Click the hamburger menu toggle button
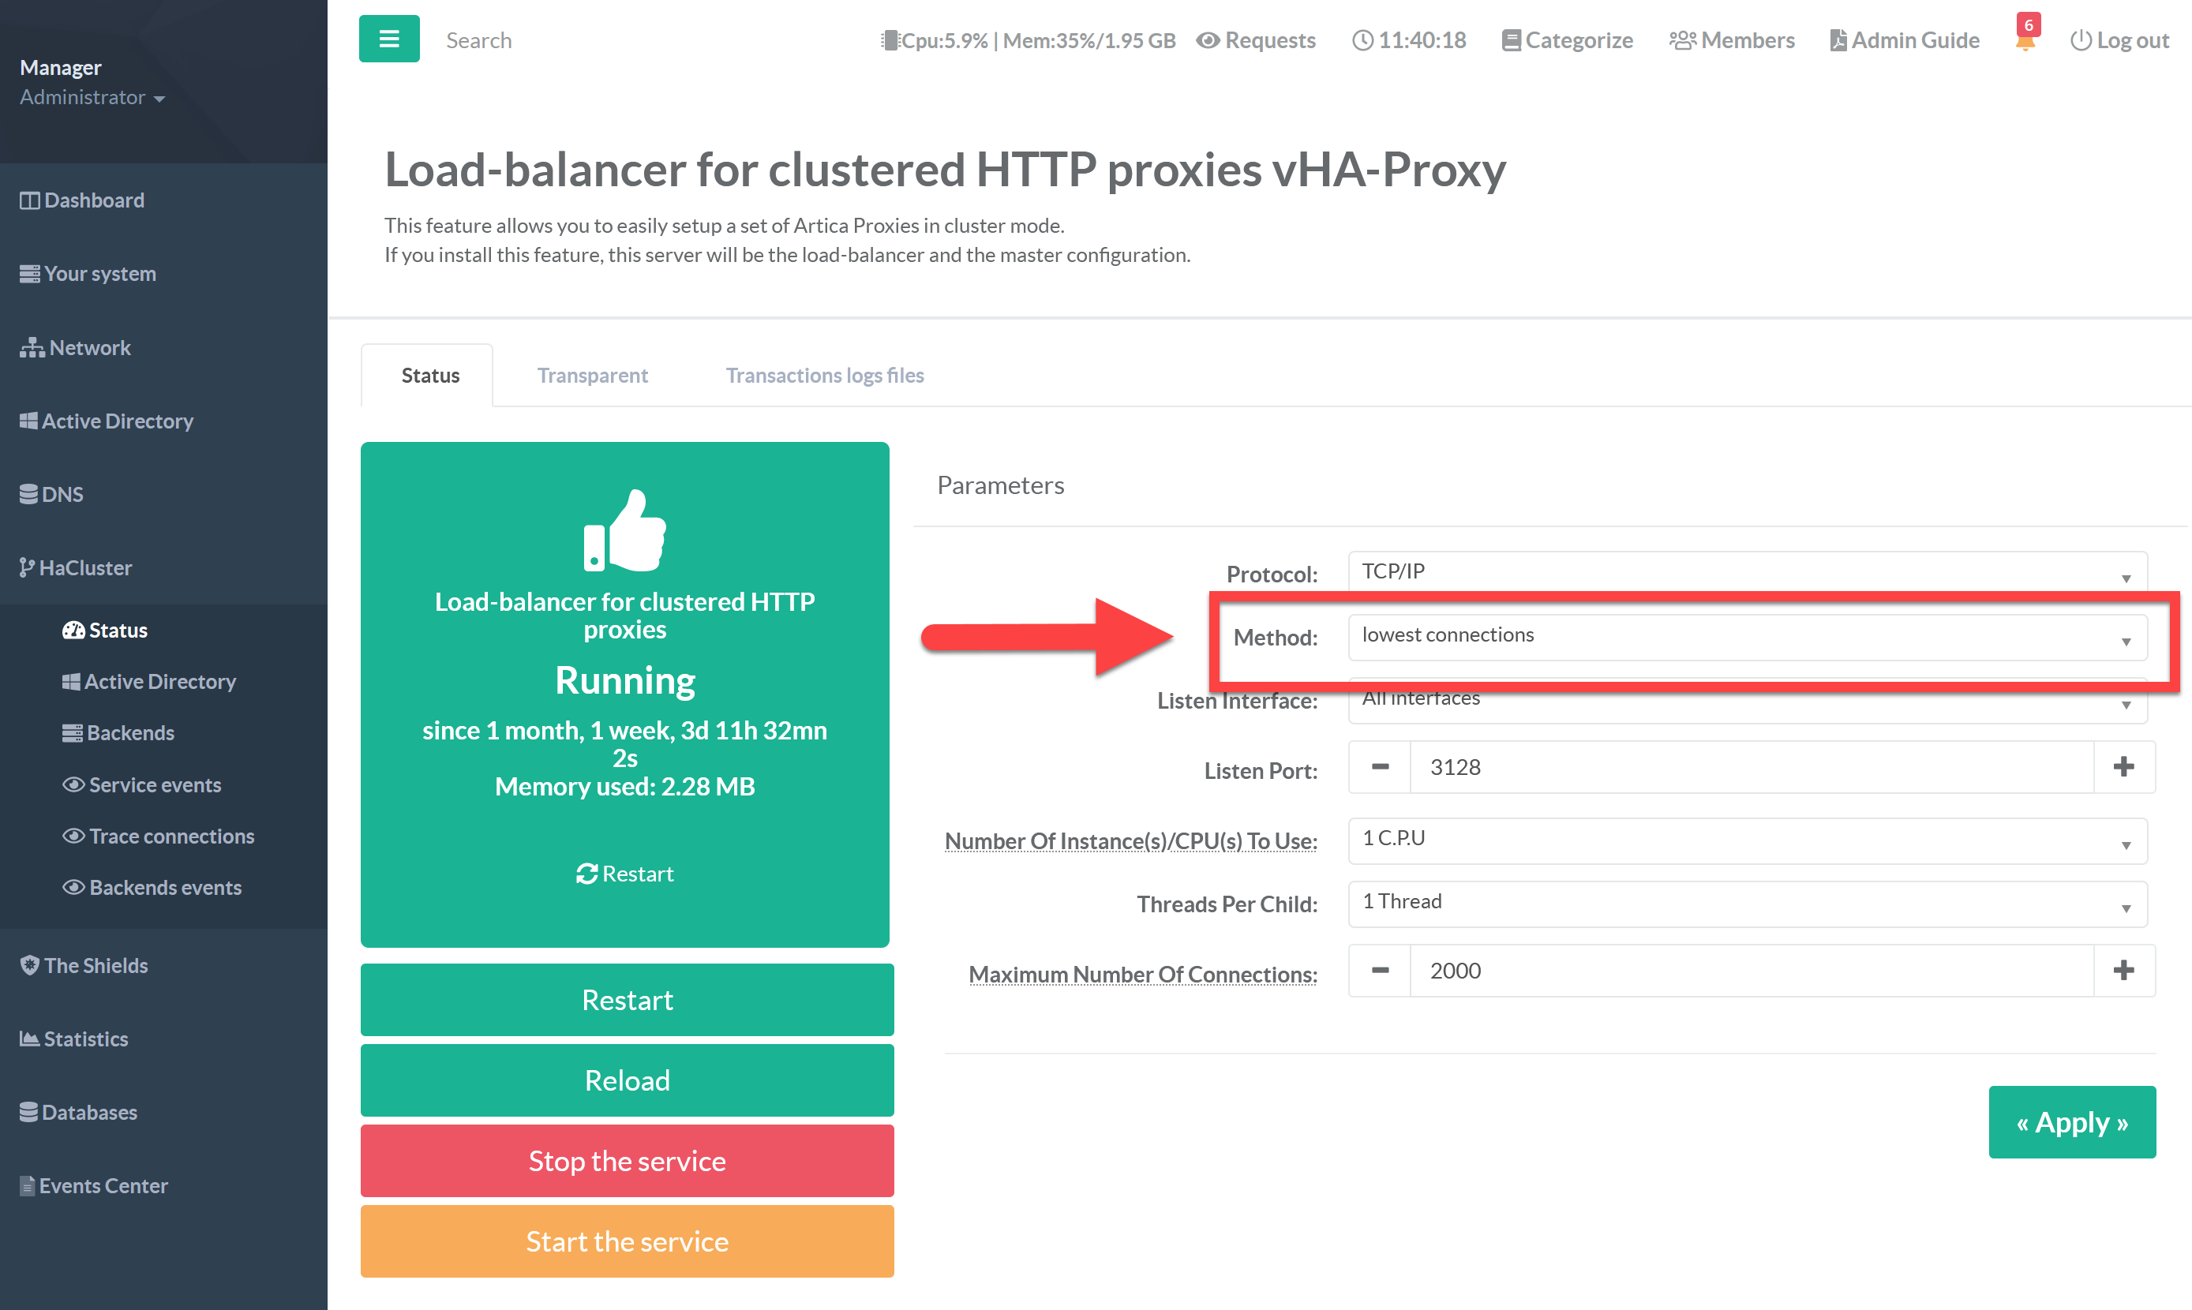The height and width of the screenshot is (1310, 2192). 388,39
